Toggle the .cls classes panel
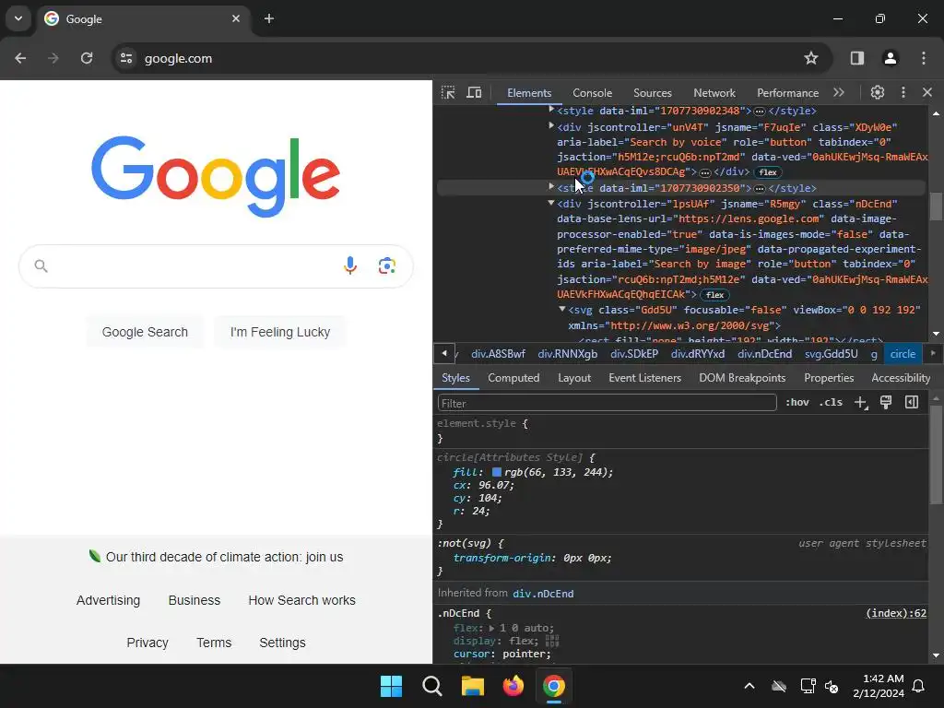This screenshot has width=944, height=708. tap(831, 402)
